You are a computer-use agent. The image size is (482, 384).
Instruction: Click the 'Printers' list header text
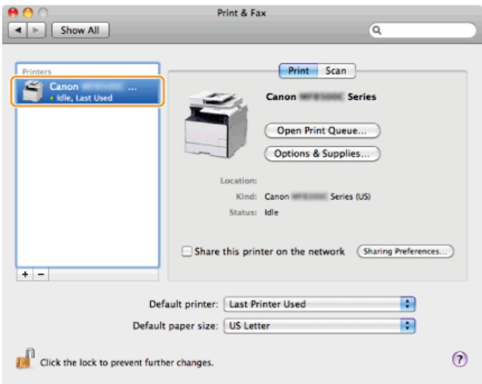[36, 71]
